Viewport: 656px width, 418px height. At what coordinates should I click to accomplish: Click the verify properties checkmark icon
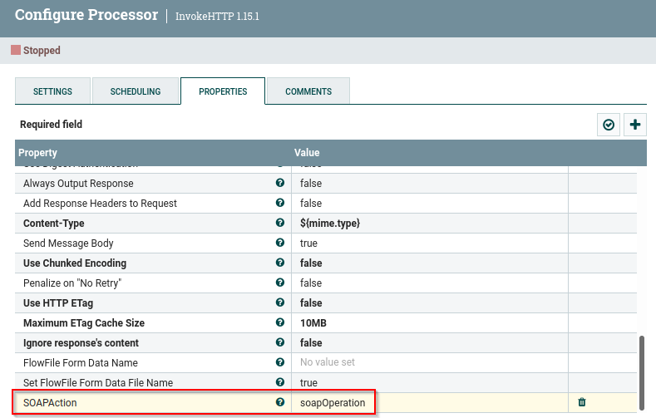tap(609, 125)
